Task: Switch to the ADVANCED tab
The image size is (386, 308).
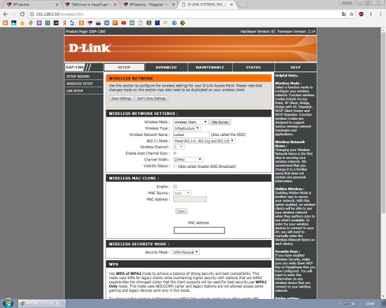Action: tap(166, 67)
